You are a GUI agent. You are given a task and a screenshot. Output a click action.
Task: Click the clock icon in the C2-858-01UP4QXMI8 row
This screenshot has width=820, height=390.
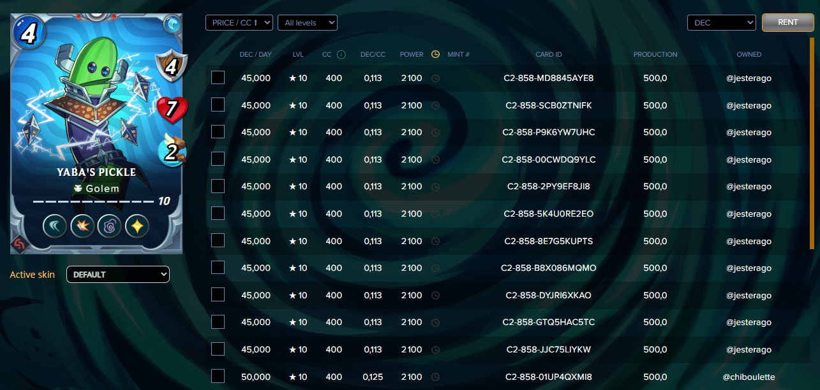point(435,377)
